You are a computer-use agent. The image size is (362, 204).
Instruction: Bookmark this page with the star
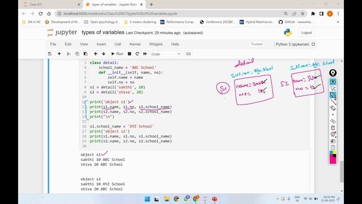point(303,14)
